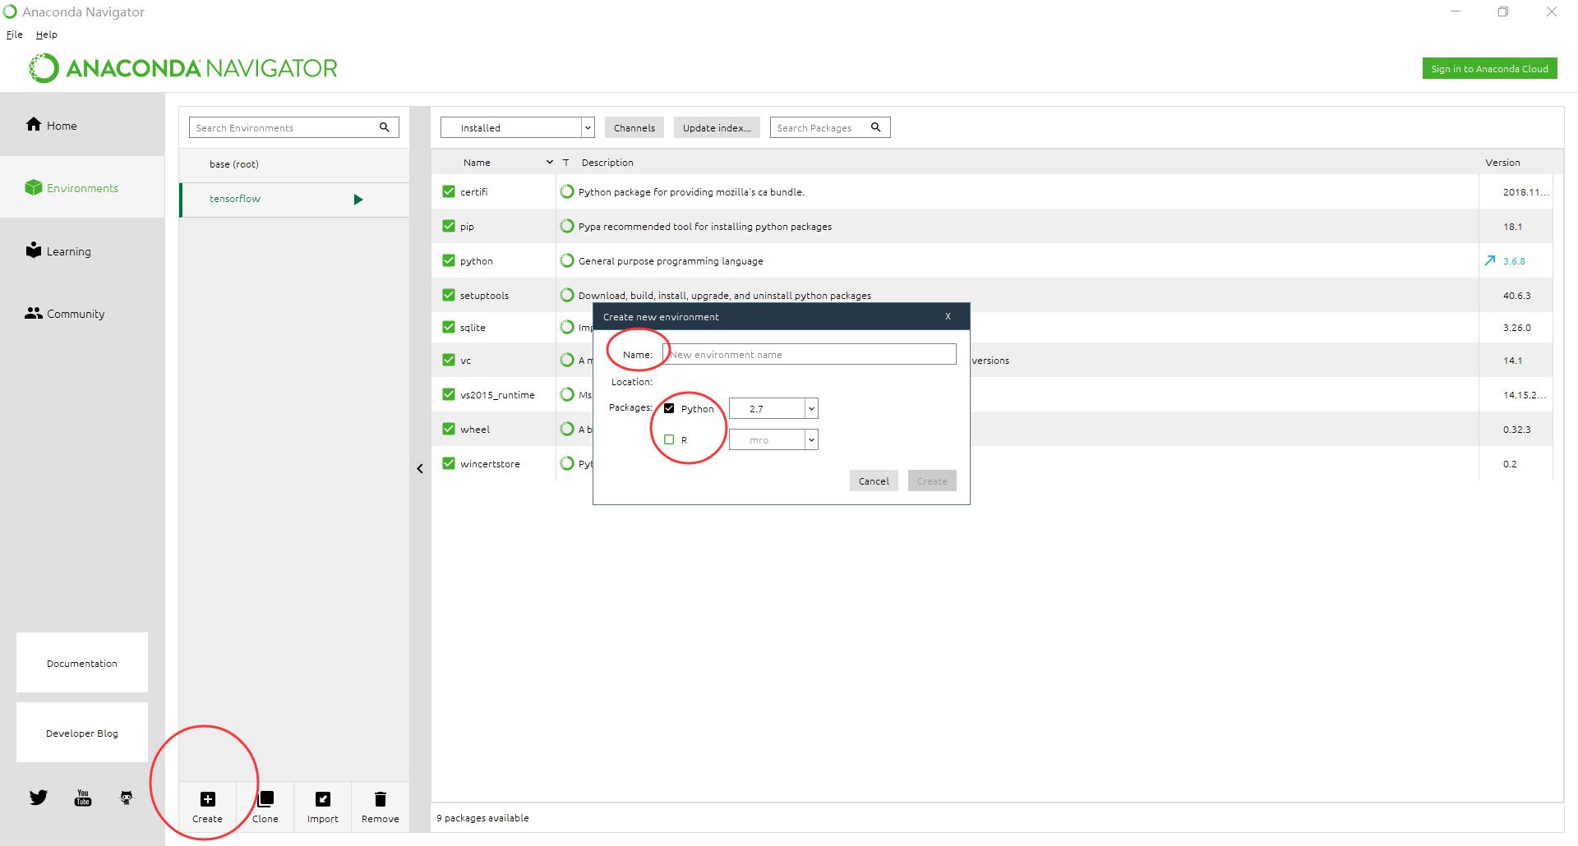Image resolution: width=1578 pixels, height=846 pixels.
Task: Toggle the certifi package checkbox
Action: pos(449,191)
